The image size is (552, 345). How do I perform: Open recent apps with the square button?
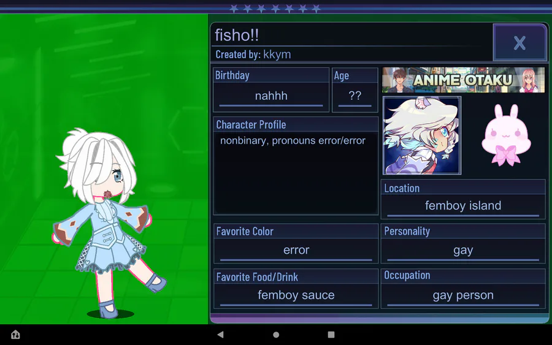(x=331, y=335)
